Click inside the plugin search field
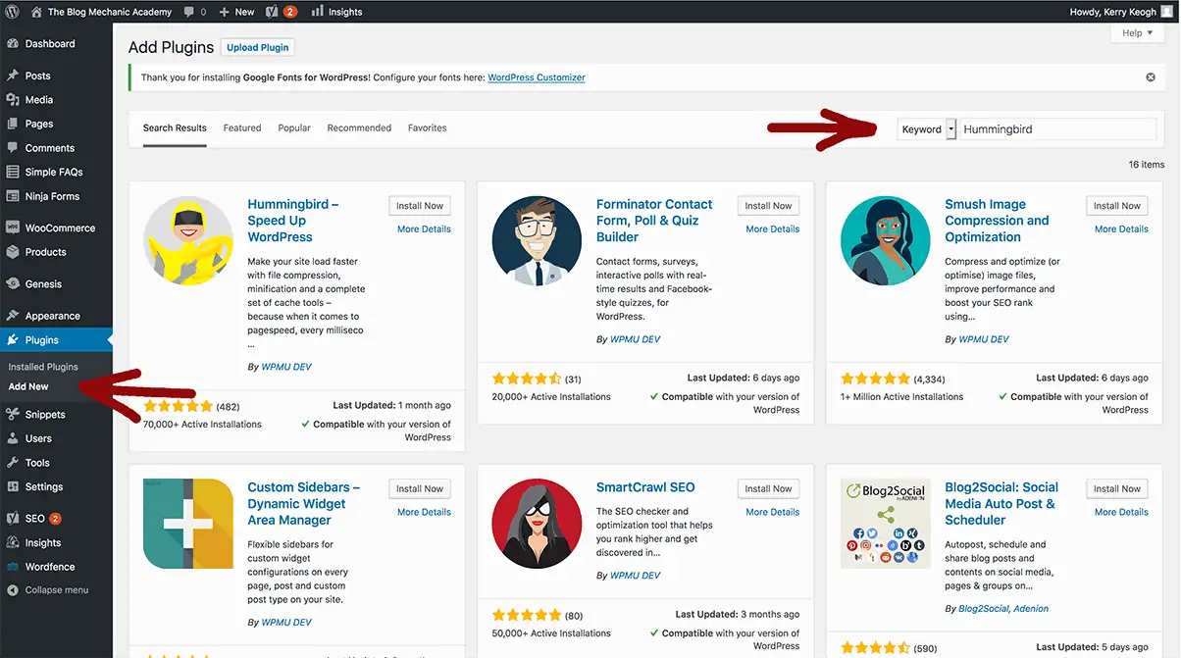This screenshot has height=658, width=1181. [x=1057, y=128]
